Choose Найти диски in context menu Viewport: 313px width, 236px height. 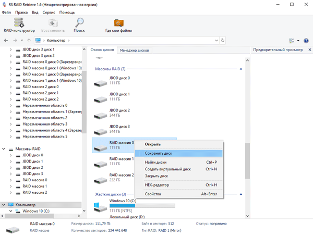coord(179,162)
